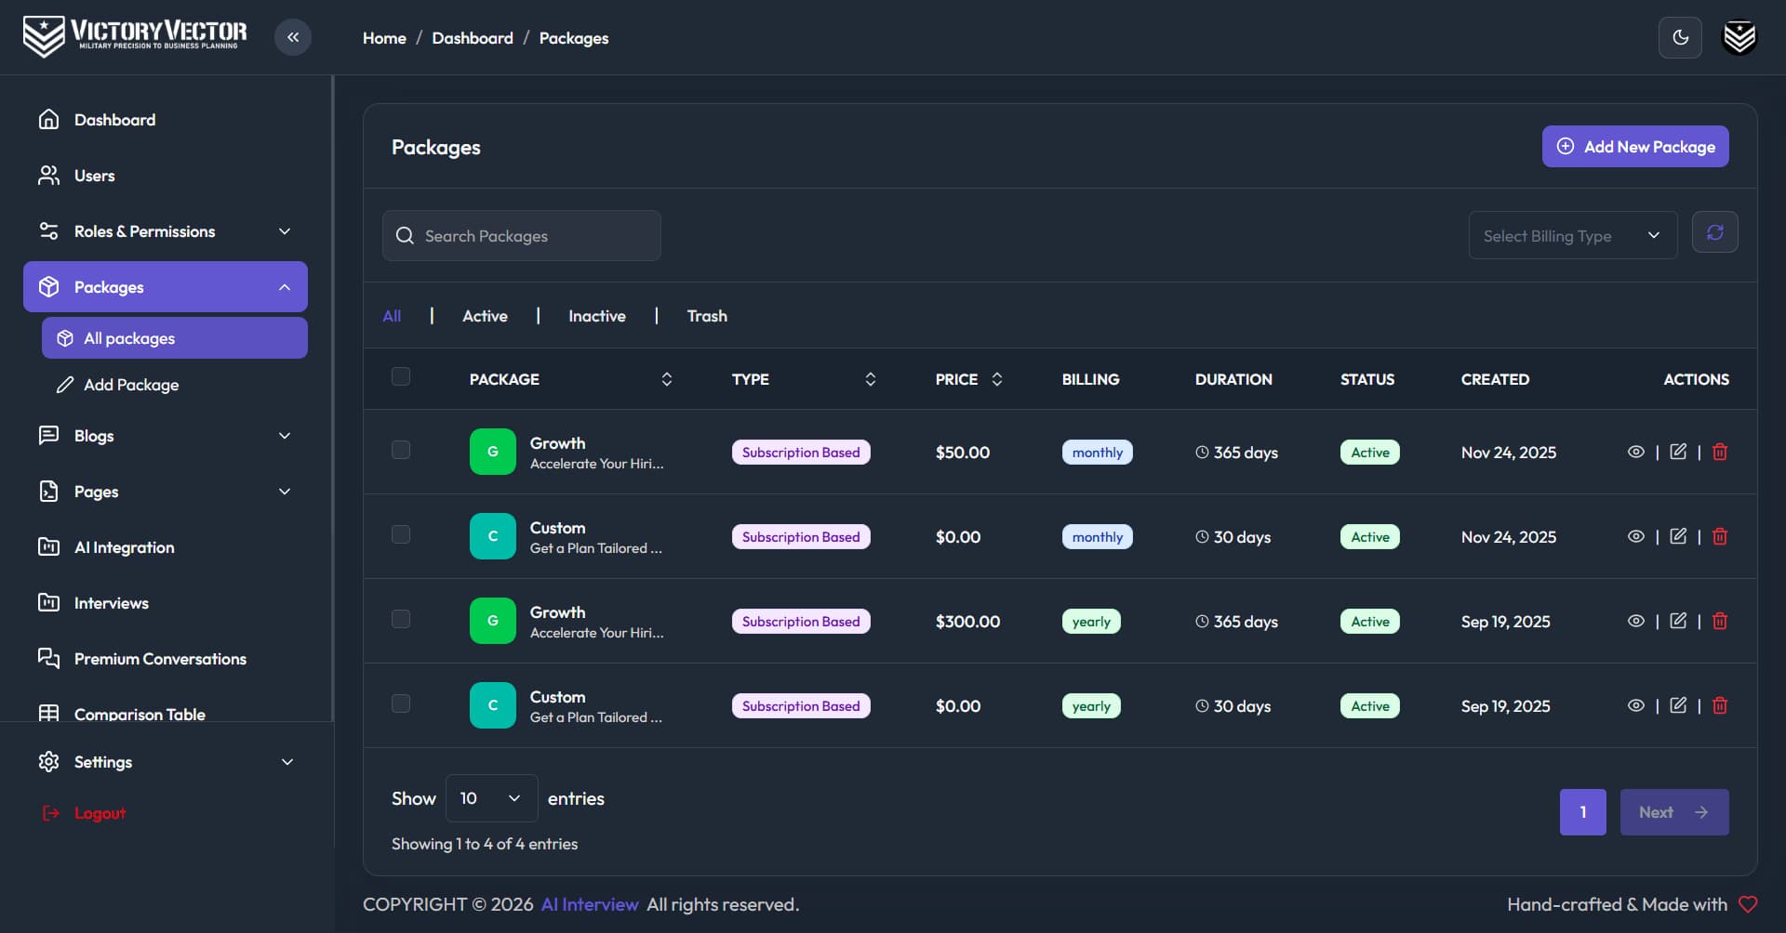The height and width of the screenshot is (933, 1786).
Task: Check the select-all header checkbox
Action: (401, 376)
